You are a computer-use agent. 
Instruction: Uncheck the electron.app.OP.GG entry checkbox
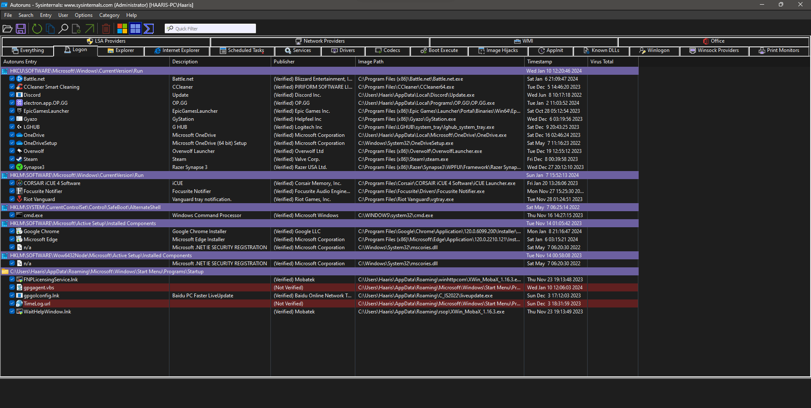12,103
